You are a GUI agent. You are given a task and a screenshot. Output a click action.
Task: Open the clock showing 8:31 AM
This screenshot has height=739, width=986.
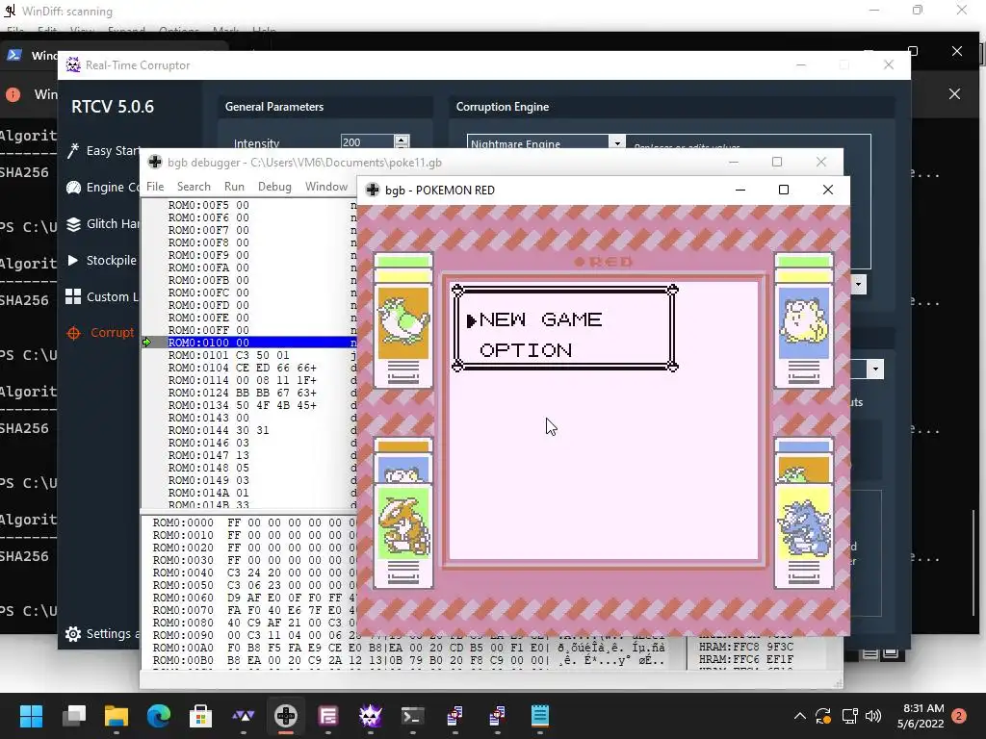[x=921, y=716]
